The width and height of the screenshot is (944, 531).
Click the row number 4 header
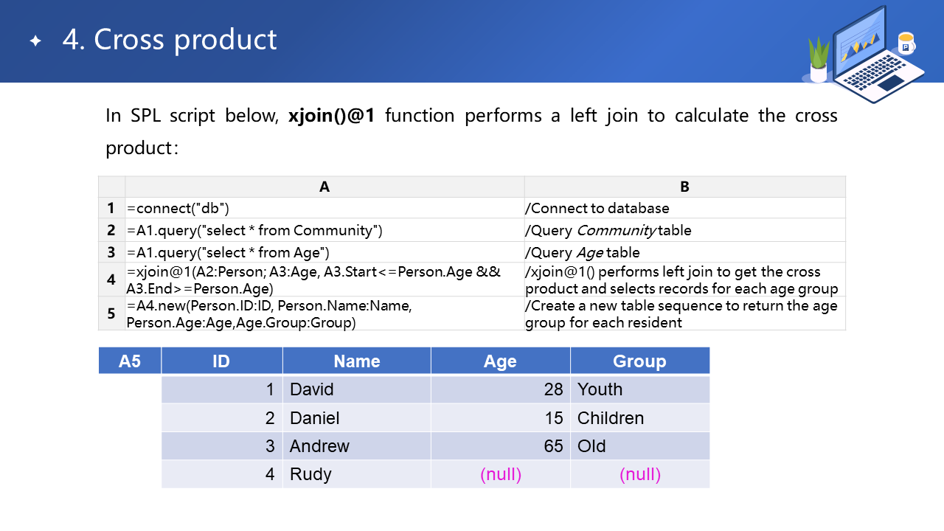click(111, 280)
